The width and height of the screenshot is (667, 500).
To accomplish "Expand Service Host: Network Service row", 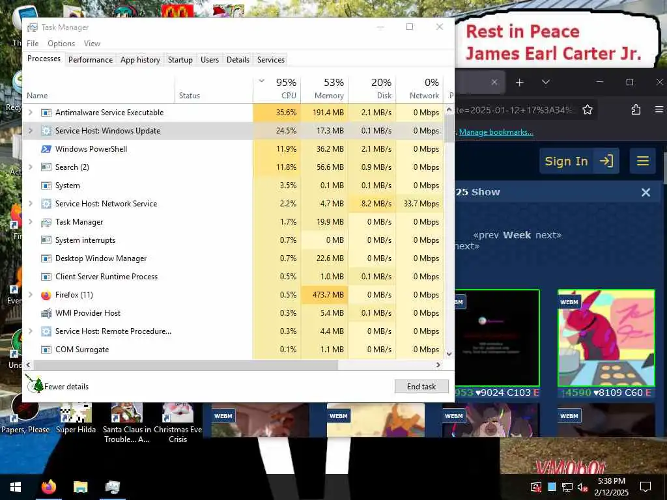I will pyautogui.click(x=30, y=204).
